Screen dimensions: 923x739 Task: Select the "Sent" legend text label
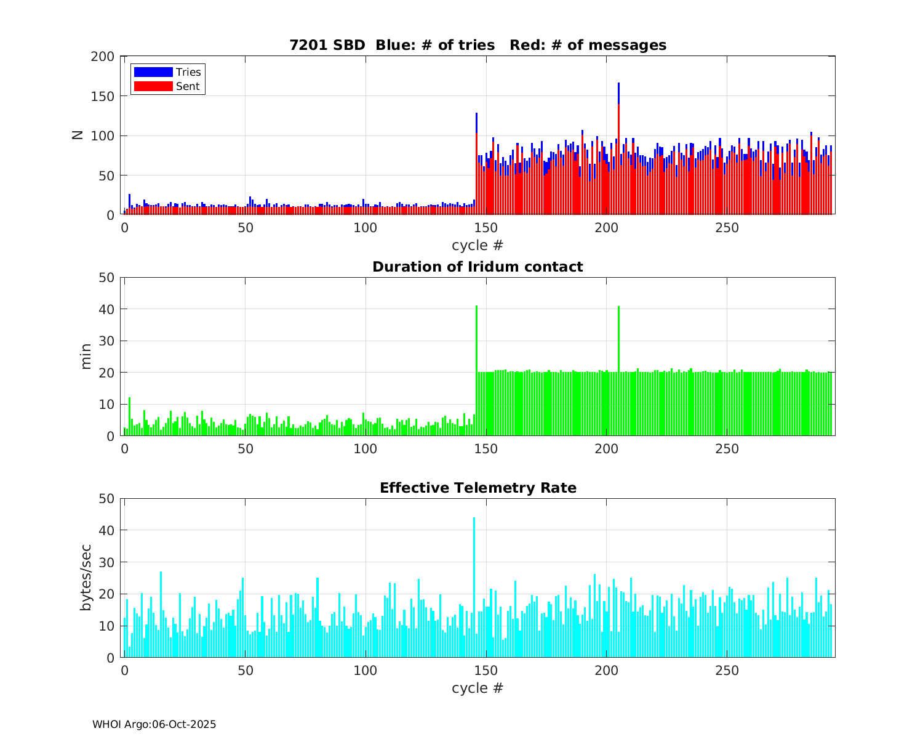pyautogui.click(x=188, y=86)
